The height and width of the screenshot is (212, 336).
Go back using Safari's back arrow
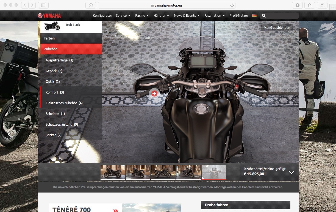[25, 5]
